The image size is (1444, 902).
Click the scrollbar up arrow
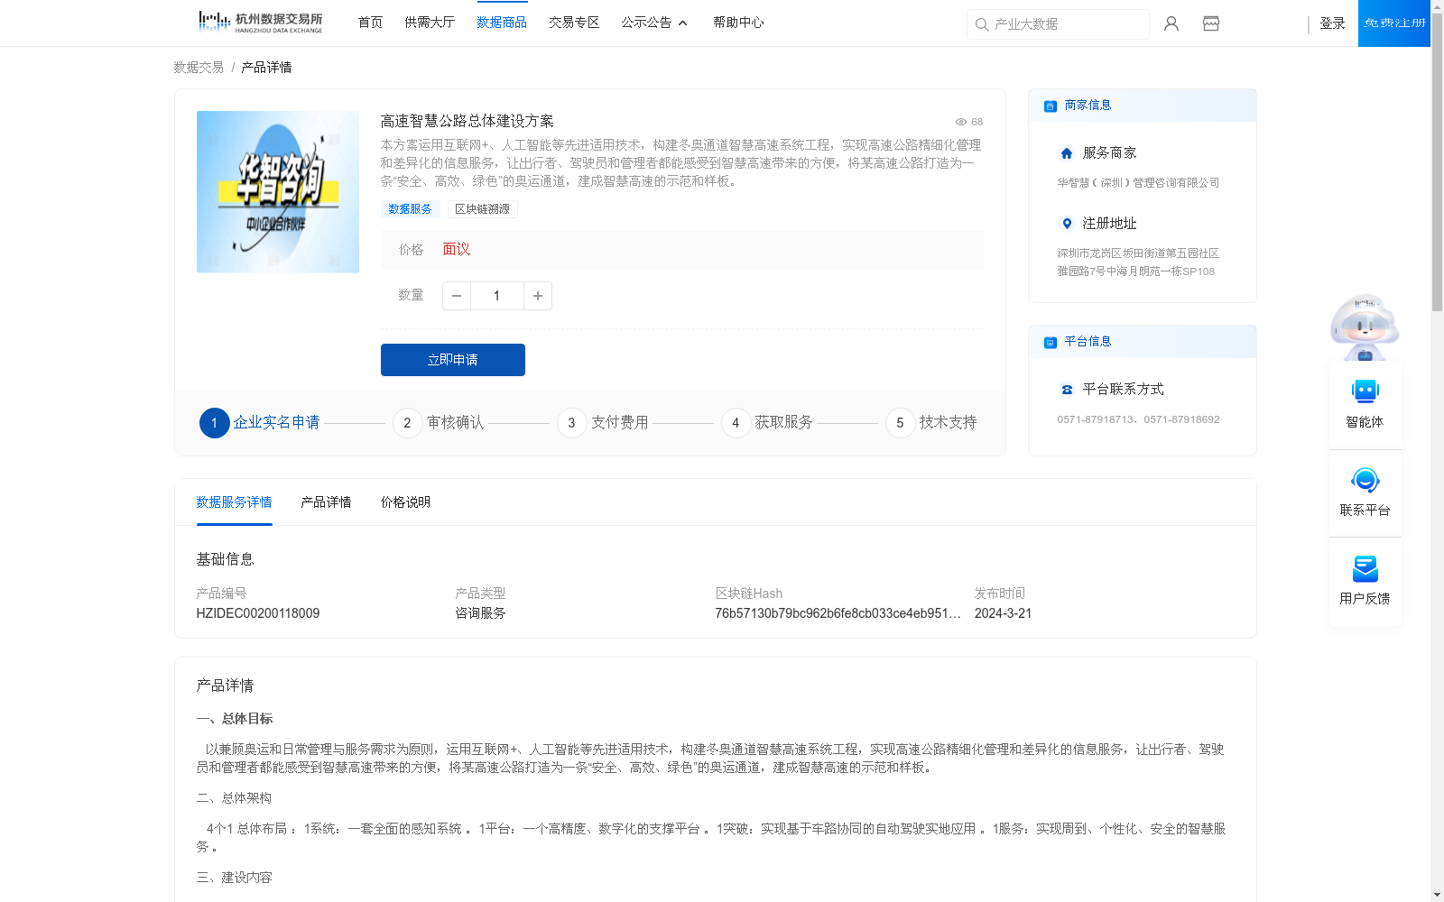[1437, 5]
